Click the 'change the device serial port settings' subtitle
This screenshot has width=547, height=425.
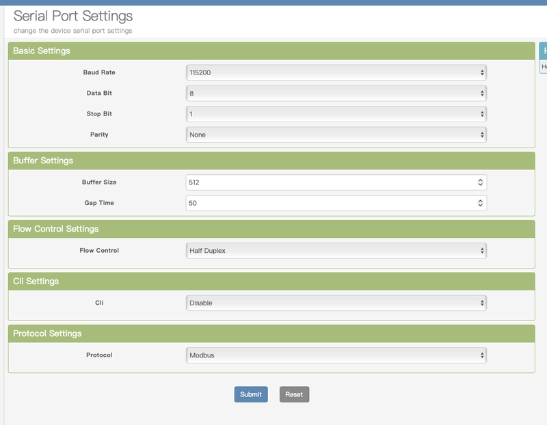[73, 31]
